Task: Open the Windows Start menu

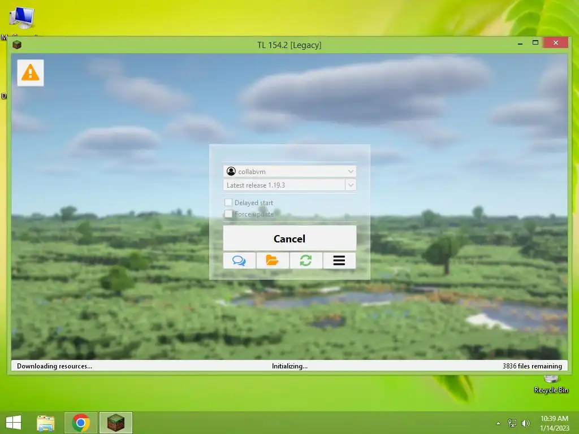Action: point(14,423)
